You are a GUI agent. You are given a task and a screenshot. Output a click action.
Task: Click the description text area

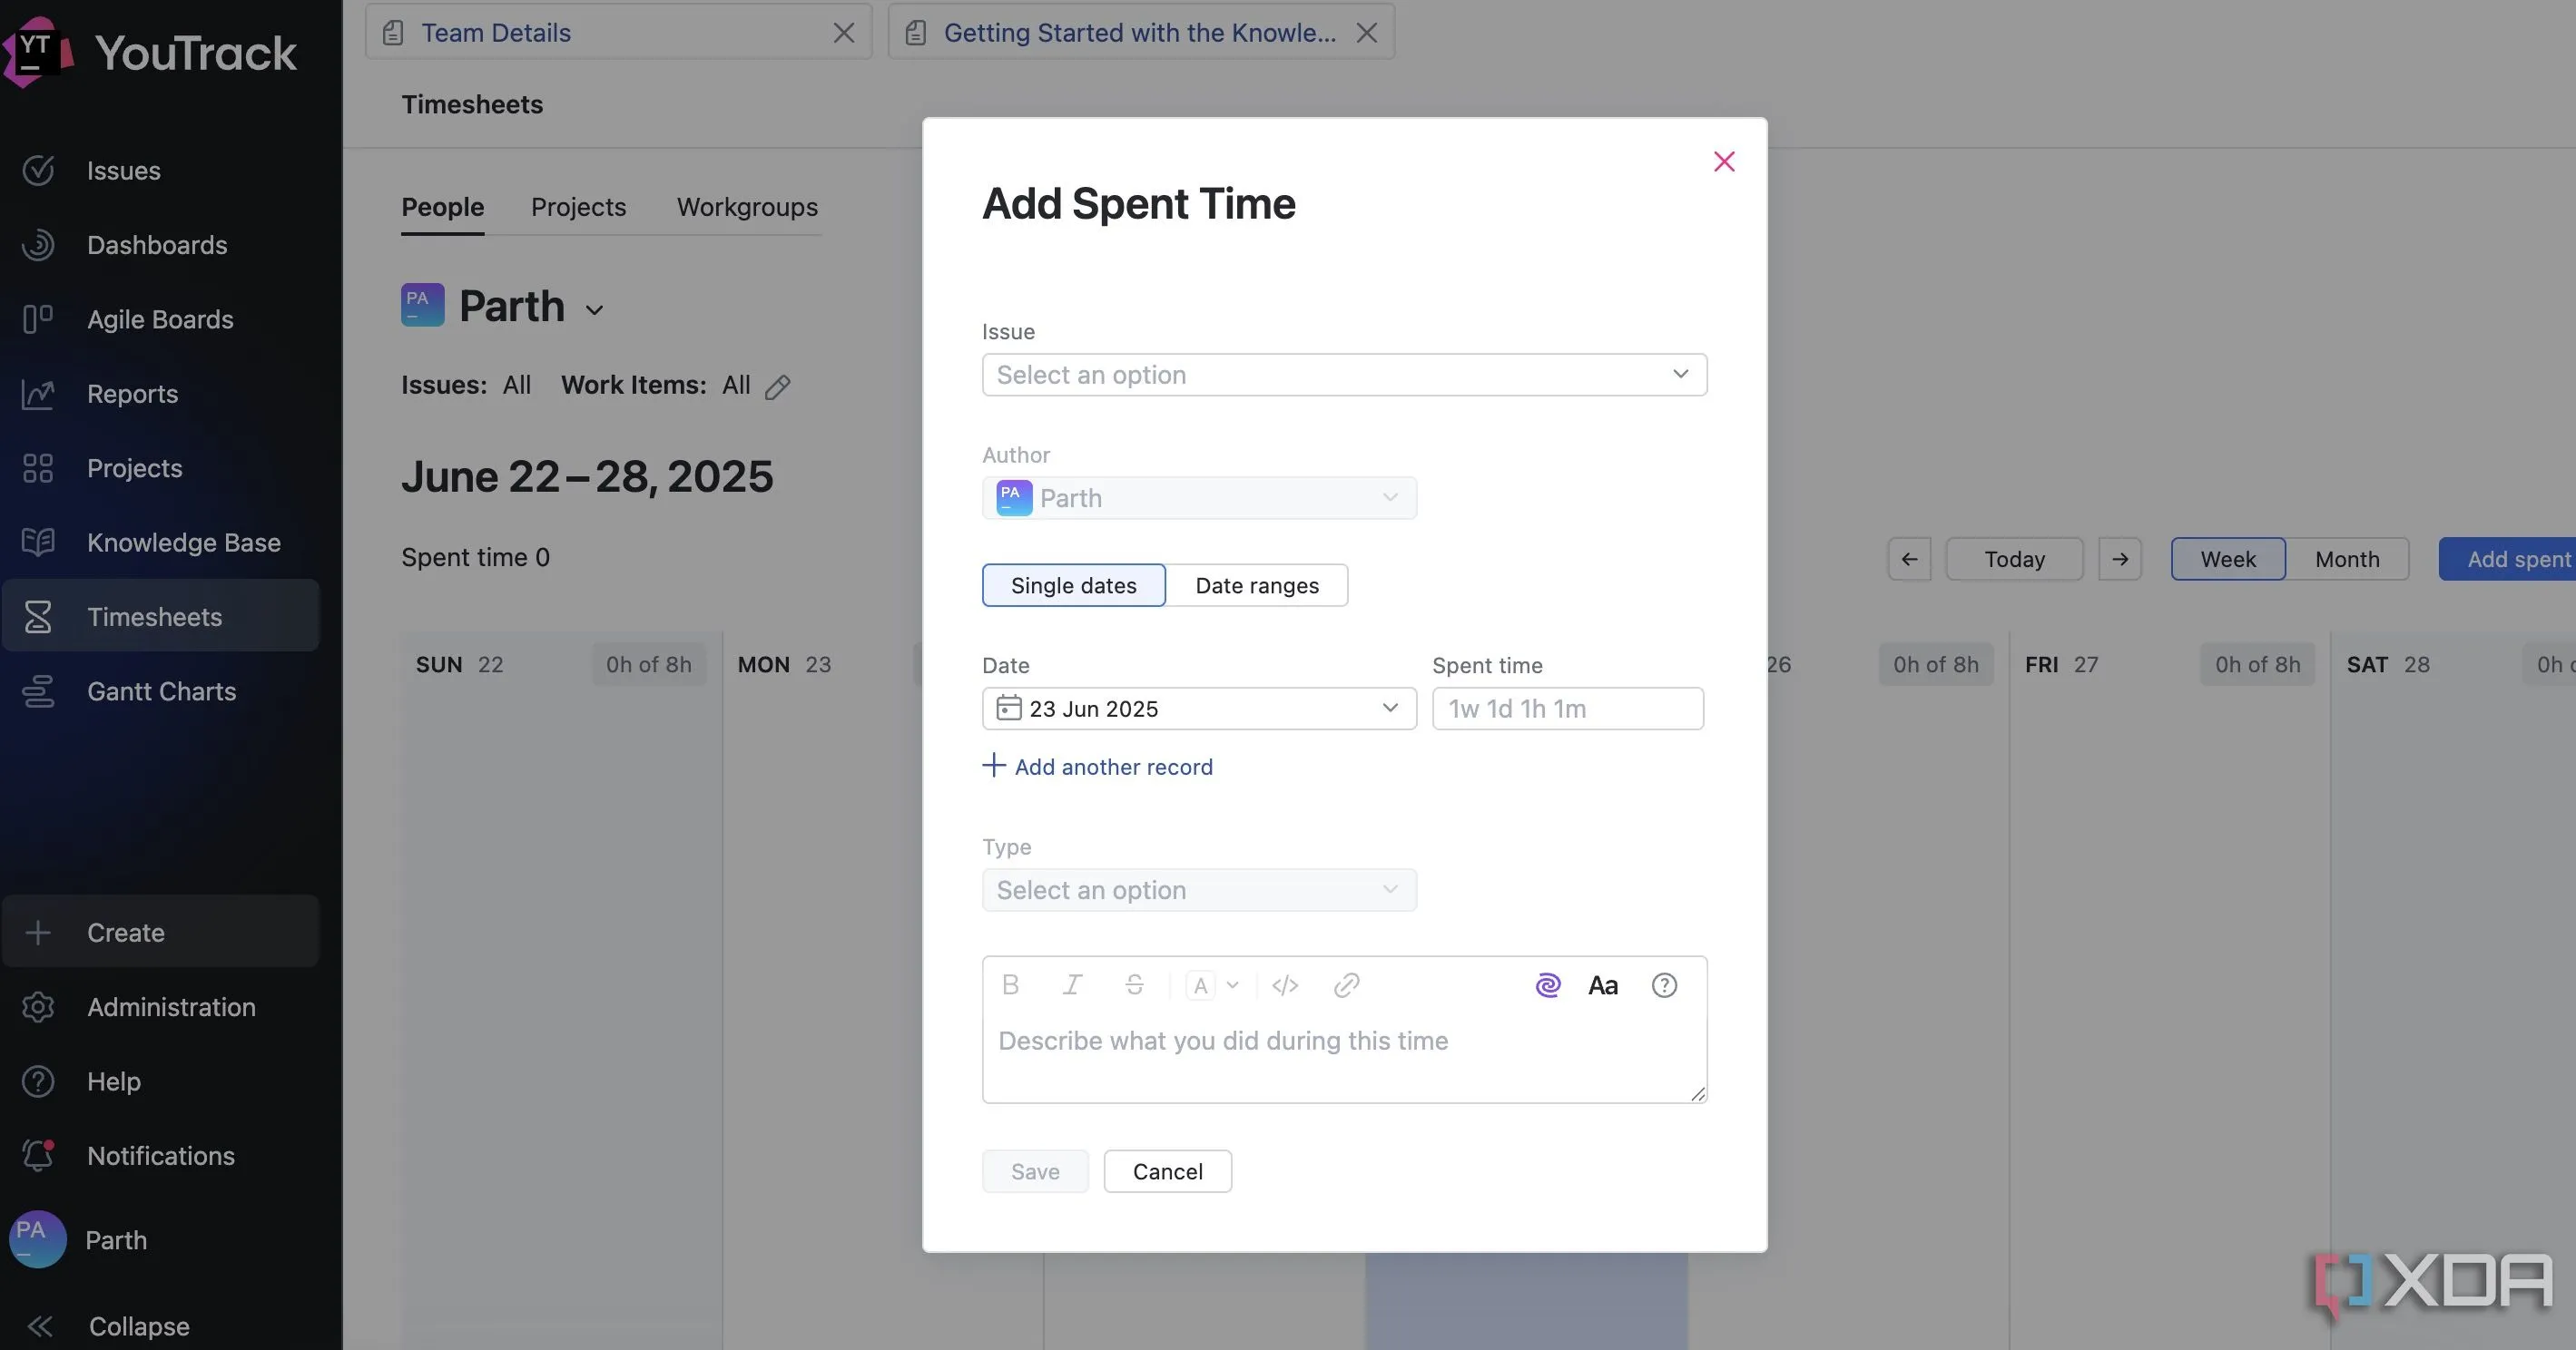1344,1059
